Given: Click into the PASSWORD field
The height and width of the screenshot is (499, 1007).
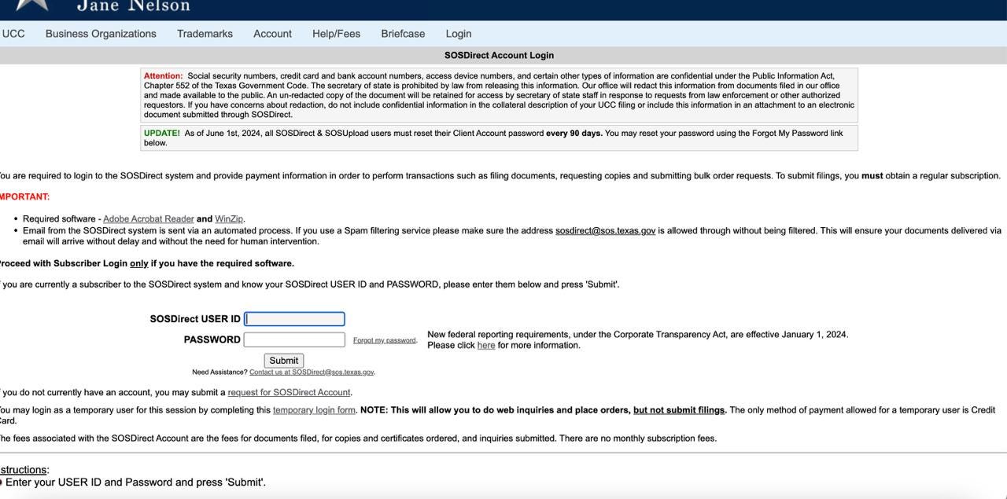Looking at the screenshot, I should click(x=294, y=339).
